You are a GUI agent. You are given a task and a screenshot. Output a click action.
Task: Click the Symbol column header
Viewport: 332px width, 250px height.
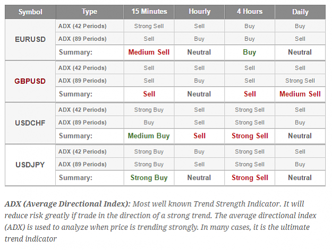(30, 12)
